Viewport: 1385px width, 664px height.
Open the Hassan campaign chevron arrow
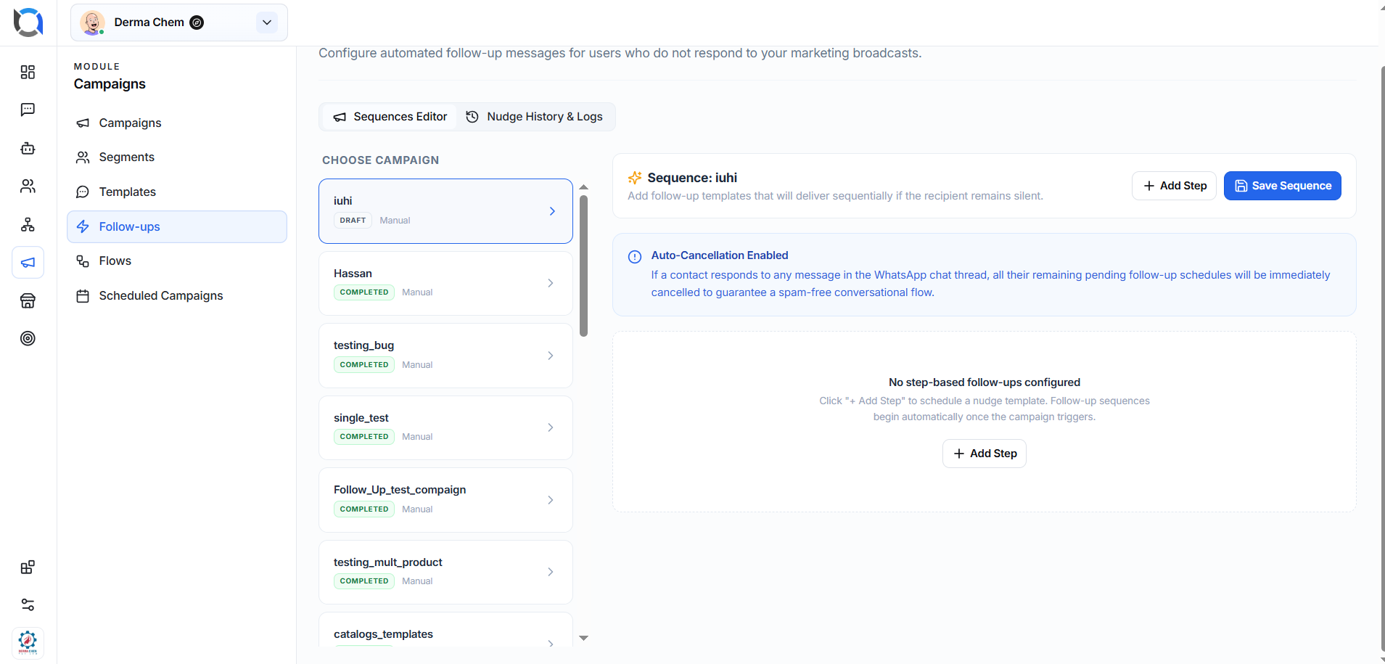pos(551,283)
